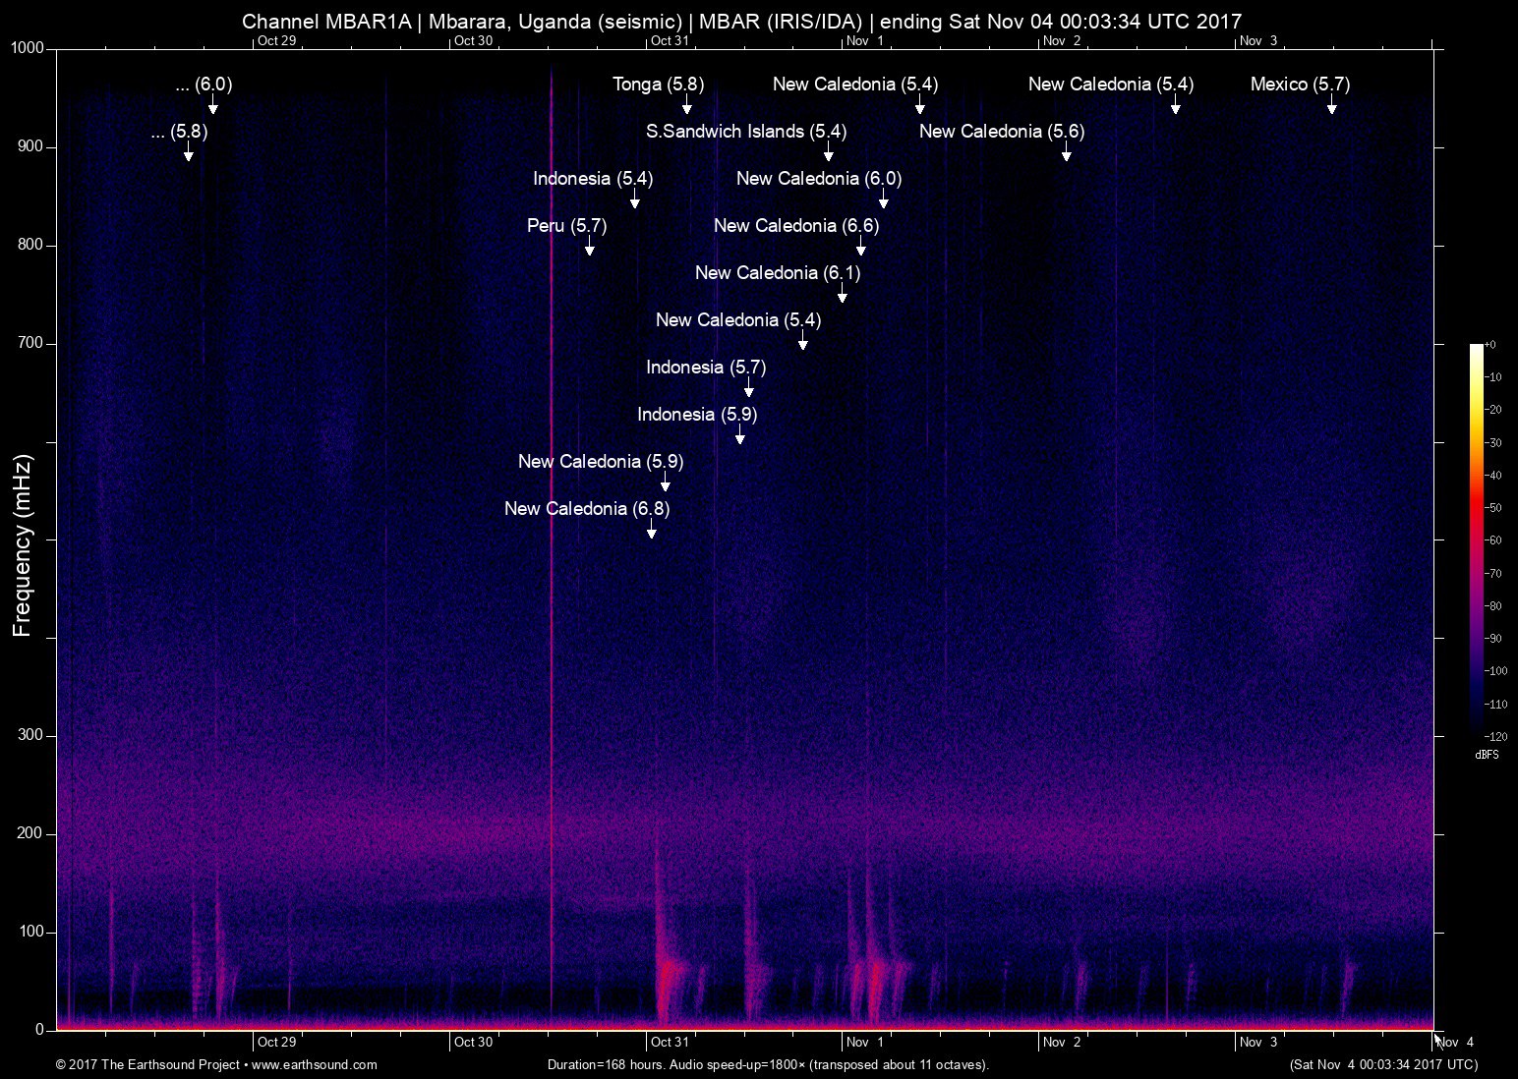Select the Tonga (5.8) earthquake marker
This screenshot has width=1518, height=1079.
[657, 85]
